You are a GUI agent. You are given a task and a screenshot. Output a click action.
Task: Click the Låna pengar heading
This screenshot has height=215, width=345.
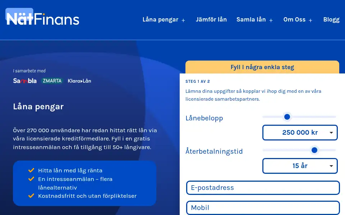pos(38,107)
